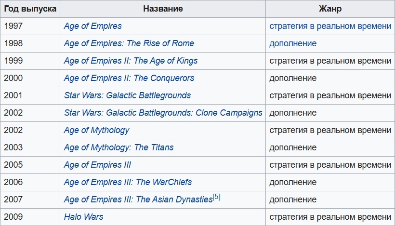Click the 'Жанр' column header
Viewport: 395px width, 226px height.
[330, 9]
